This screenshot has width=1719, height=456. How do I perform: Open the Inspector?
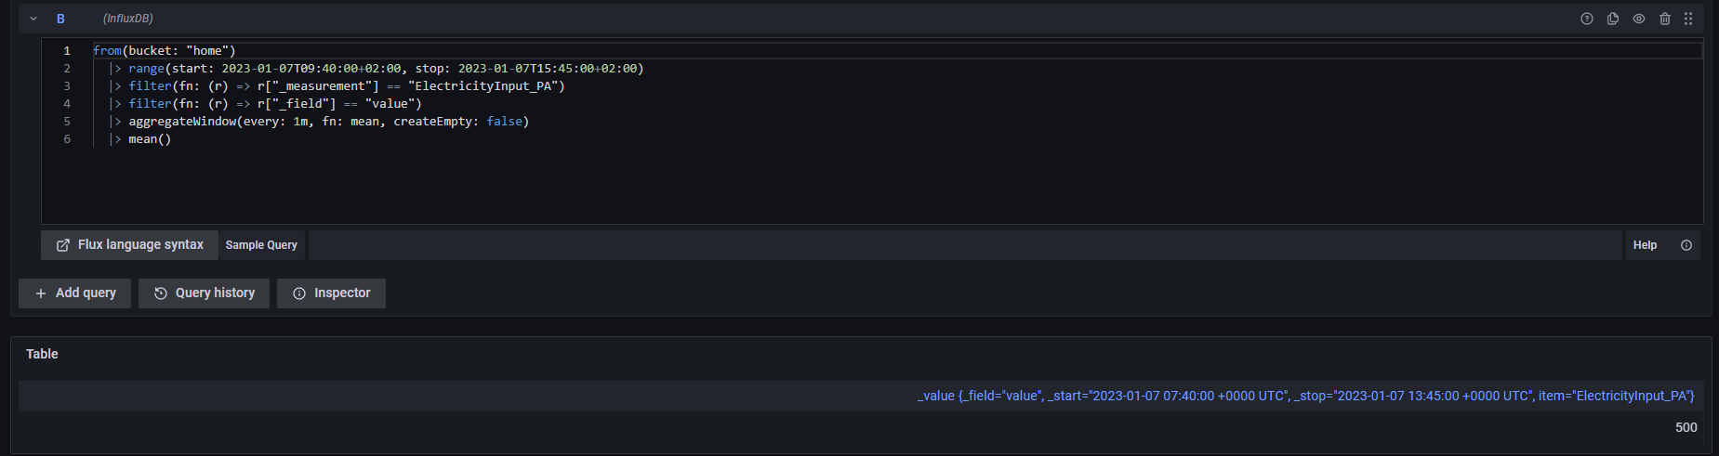tap(331, 293)
